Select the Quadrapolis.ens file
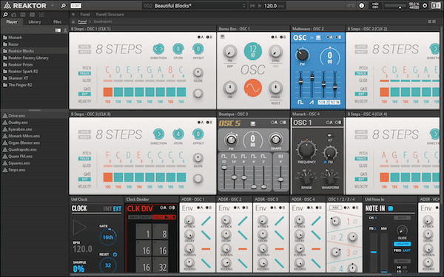This screenshot has width=444, height=277. click(22, 149)
